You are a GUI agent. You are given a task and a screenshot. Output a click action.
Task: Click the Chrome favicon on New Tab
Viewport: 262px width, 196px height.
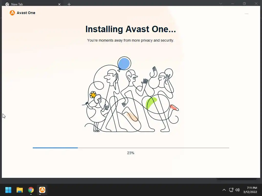click(x=7, y=4)
